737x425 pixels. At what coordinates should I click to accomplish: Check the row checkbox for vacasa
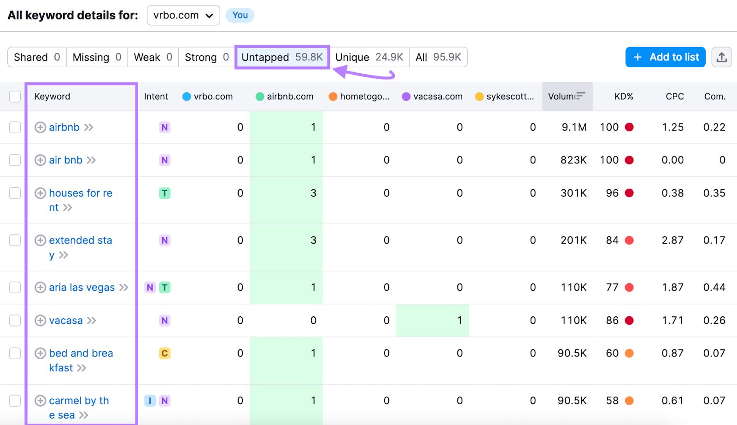(x=14, y=320)
